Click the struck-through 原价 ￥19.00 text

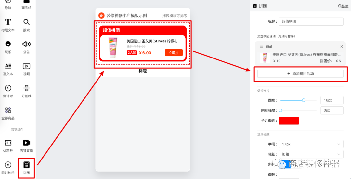(x=136, y=46)
